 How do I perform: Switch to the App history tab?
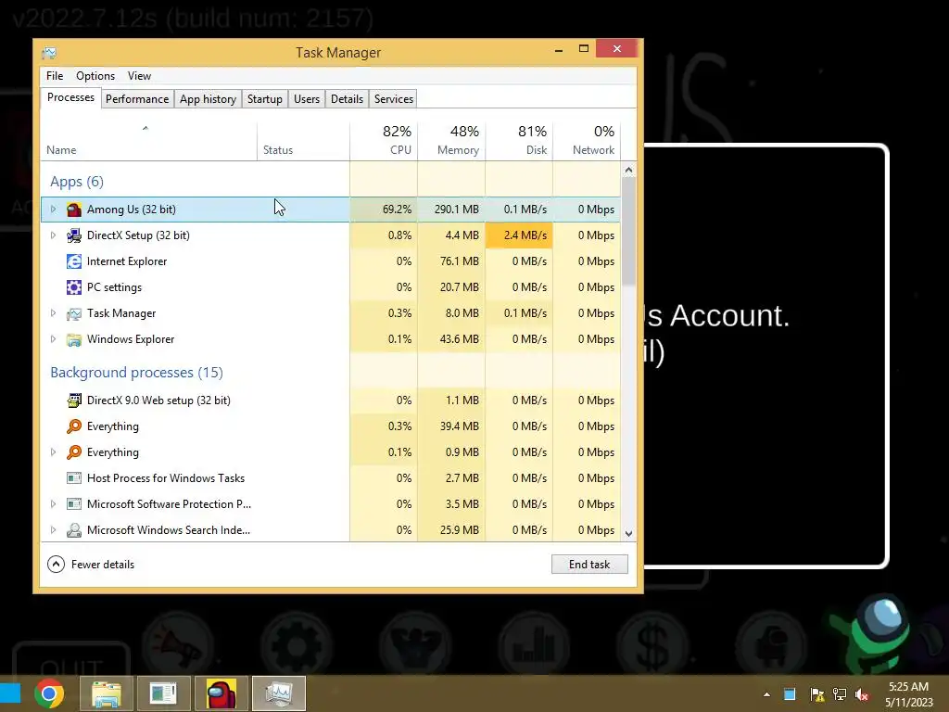point(208,99)
